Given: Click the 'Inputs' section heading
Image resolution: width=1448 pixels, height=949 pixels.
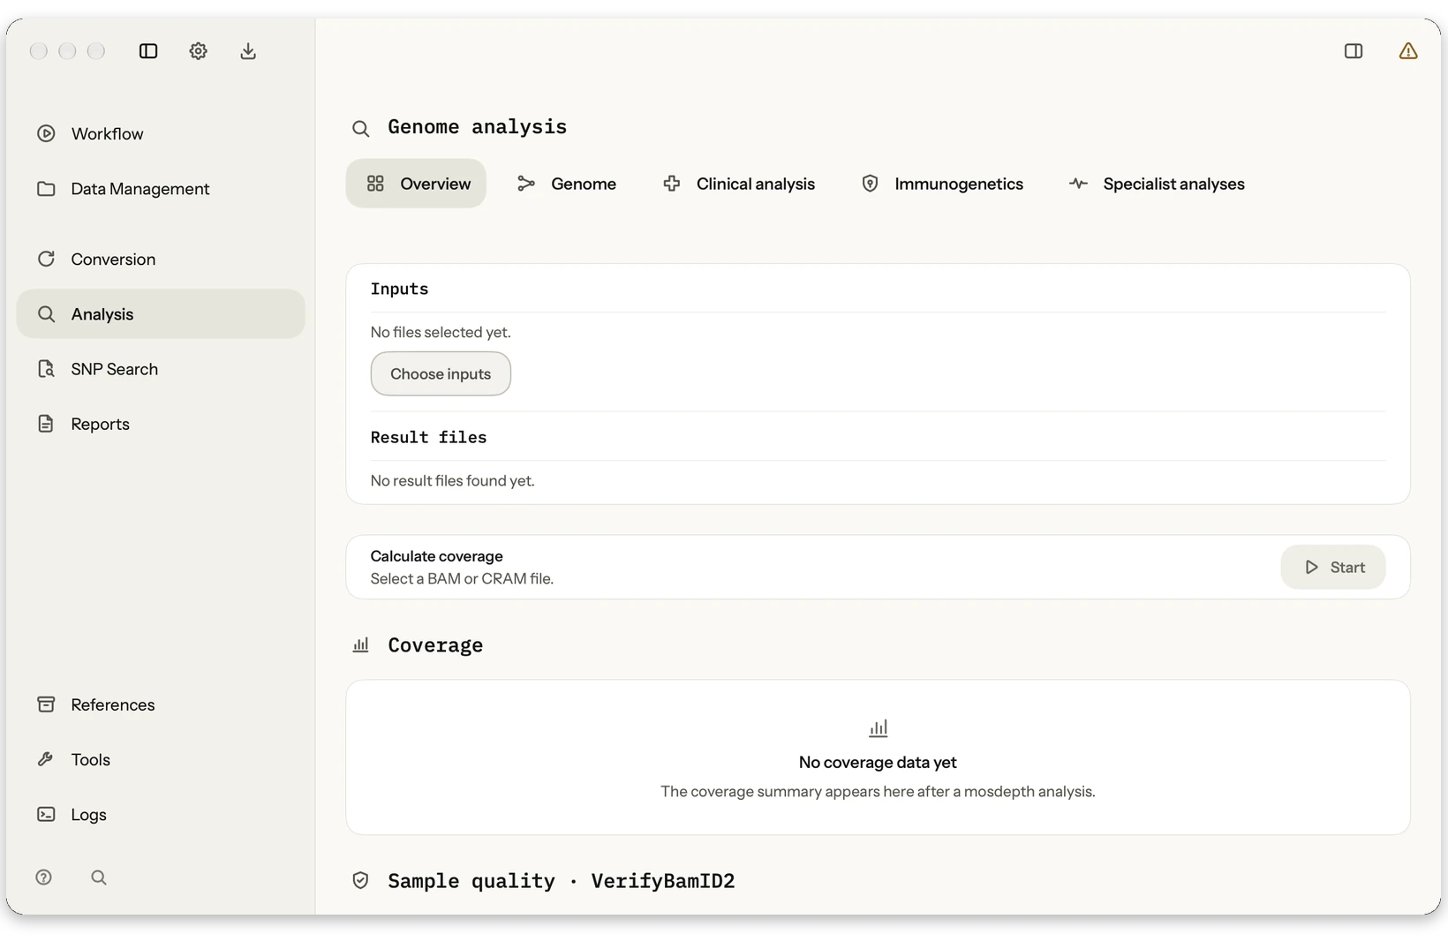Looking at the screenshot, I should [x=399, y=289].
